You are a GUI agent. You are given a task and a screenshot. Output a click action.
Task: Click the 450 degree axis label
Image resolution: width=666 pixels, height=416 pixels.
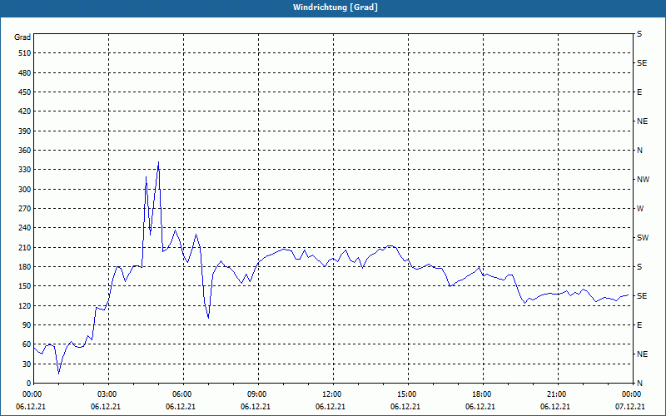point(25,92)
